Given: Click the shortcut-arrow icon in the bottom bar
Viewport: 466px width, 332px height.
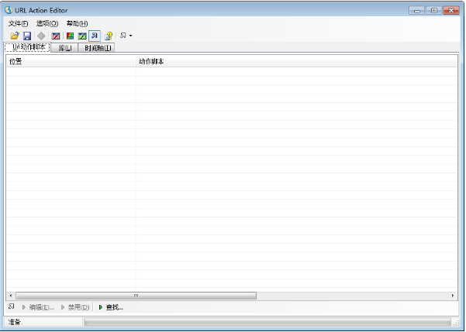Looking at the screenshot, I should click(x=12, y=306).
